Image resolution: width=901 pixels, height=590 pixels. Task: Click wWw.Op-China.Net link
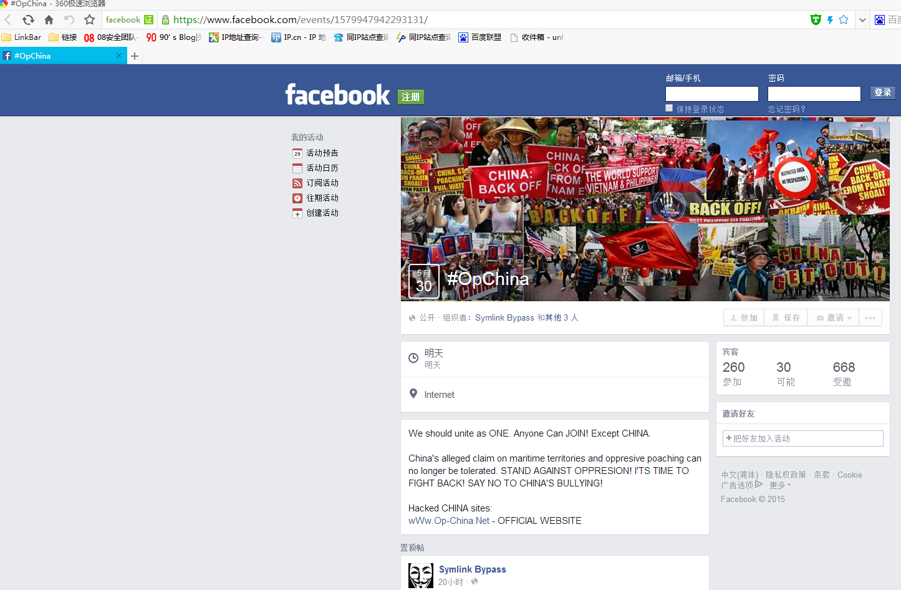449,520
